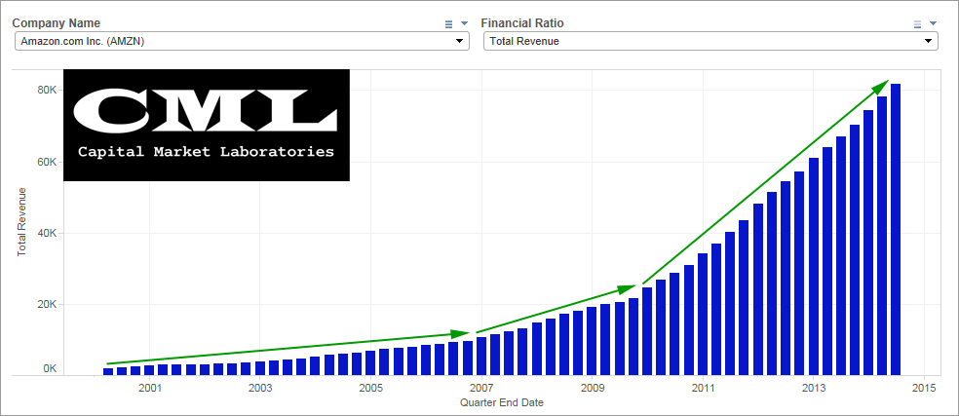This screenshot has height=416, width=959.
Task: Click the first revenue bar at far left
Action: [108, 371]
